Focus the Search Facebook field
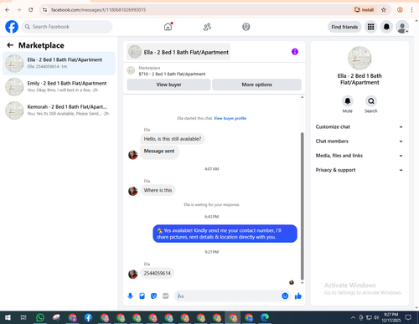Screen dimensions: 419x324 pos(67,27)
